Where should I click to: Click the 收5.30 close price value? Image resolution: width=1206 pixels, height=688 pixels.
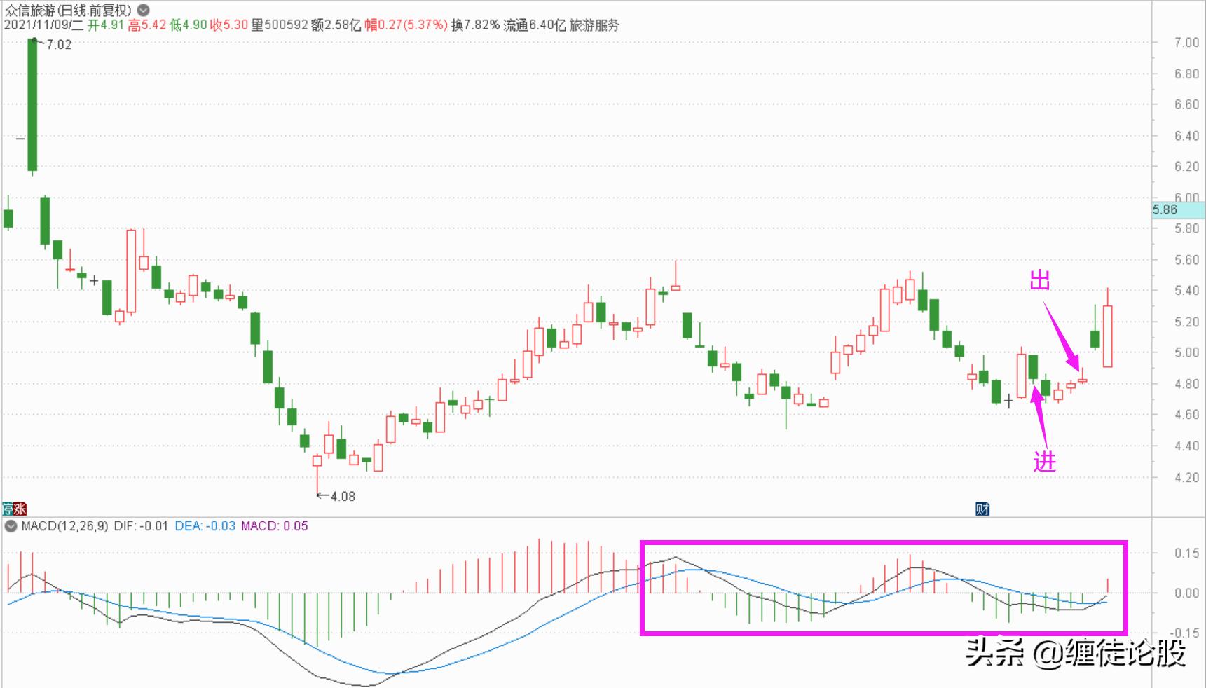tap(229, 25)
